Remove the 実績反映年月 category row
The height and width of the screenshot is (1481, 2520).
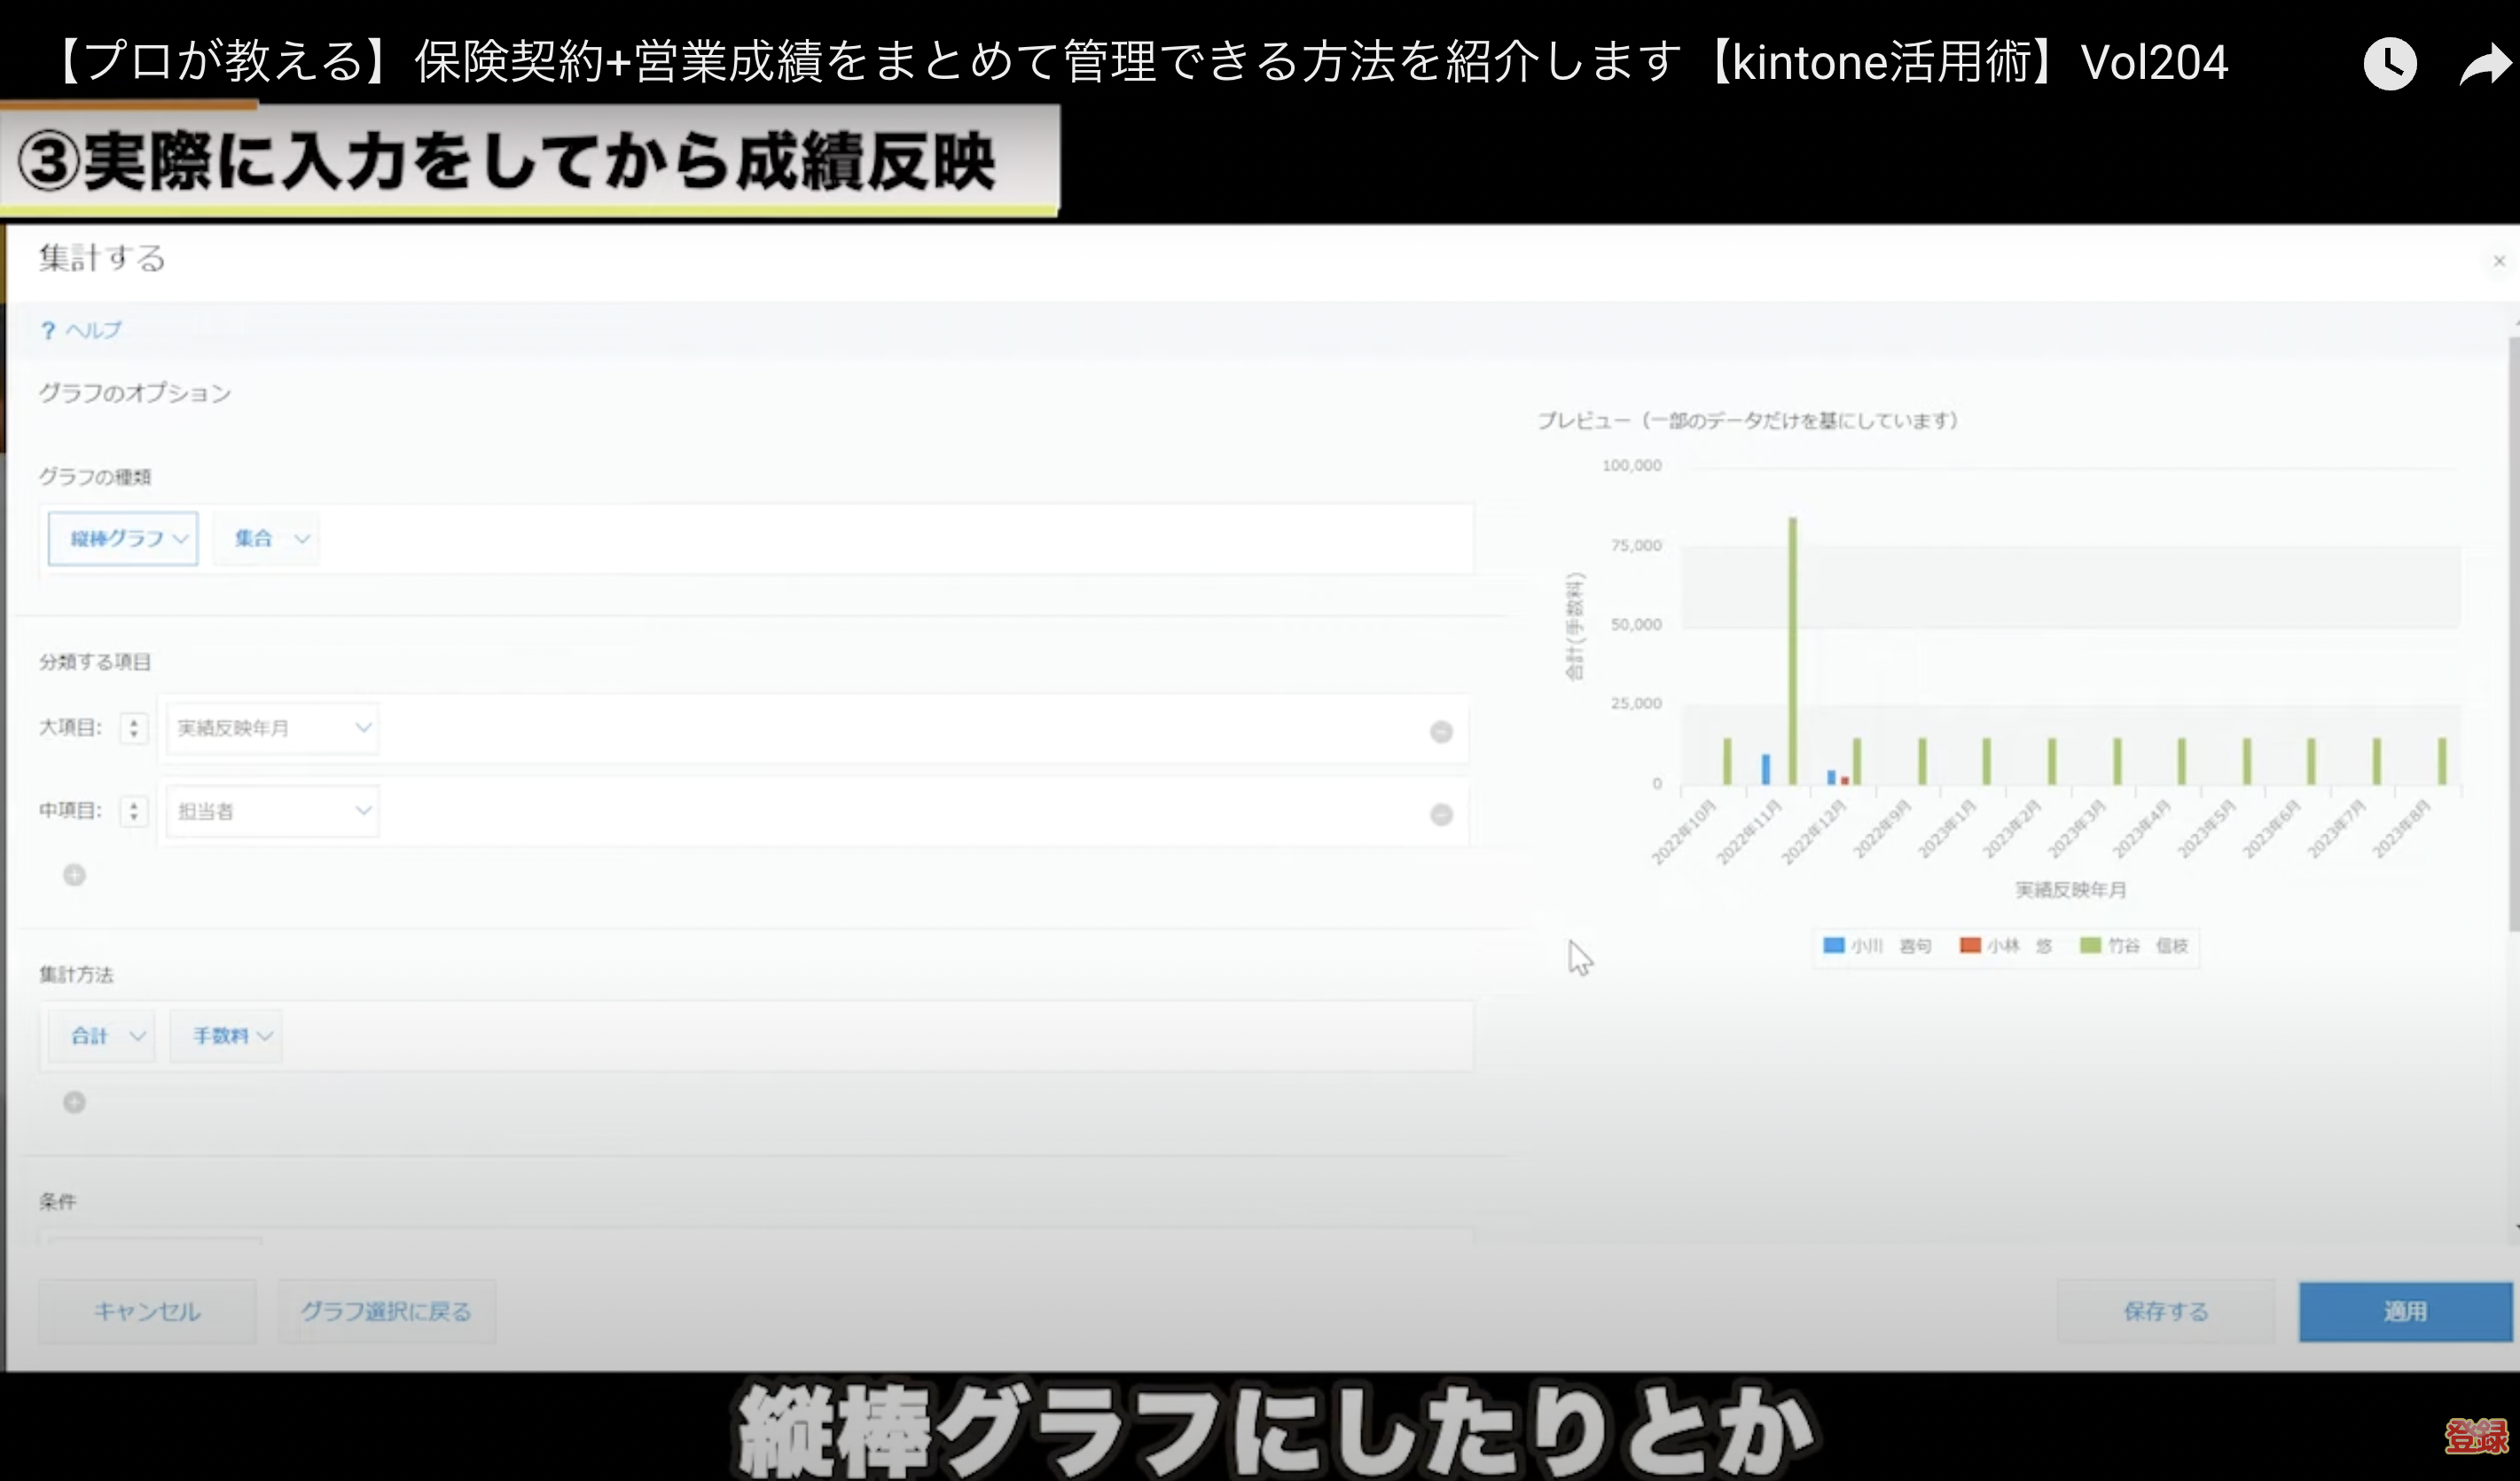(1440, 732)
